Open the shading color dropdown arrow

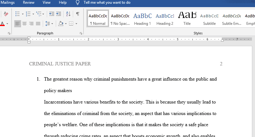66,24
